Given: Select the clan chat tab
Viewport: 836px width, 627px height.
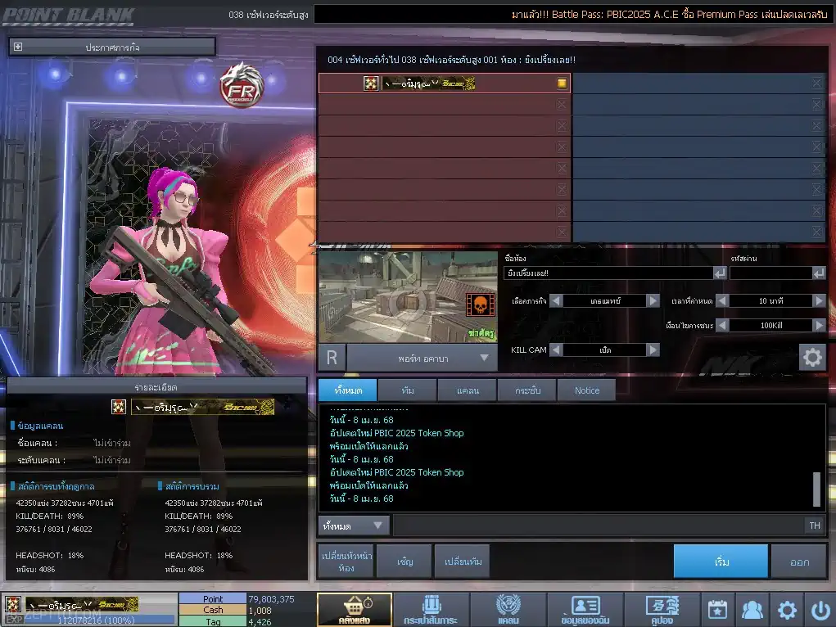Looking at the screenshot, I should (x=468, y=390).
